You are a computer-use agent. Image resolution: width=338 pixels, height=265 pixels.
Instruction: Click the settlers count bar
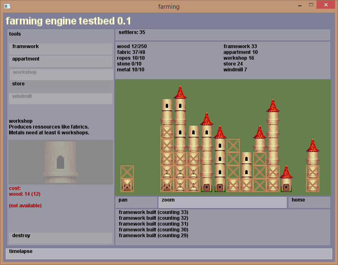[x=222, y=34]
